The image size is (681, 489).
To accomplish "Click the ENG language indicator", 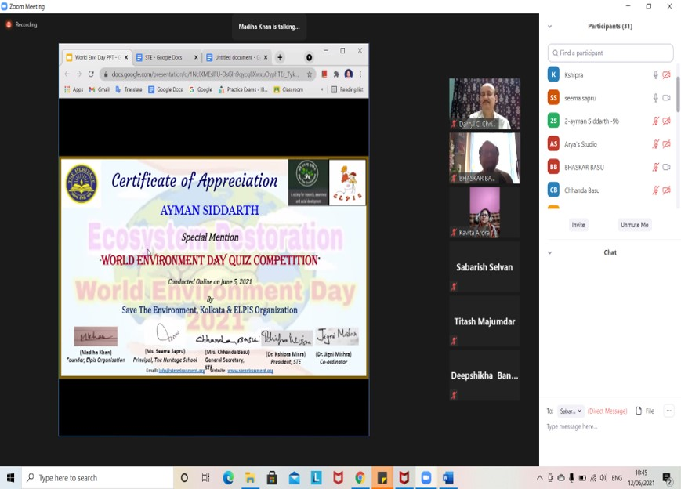I will pyautogui.click(x=617, y=478).
